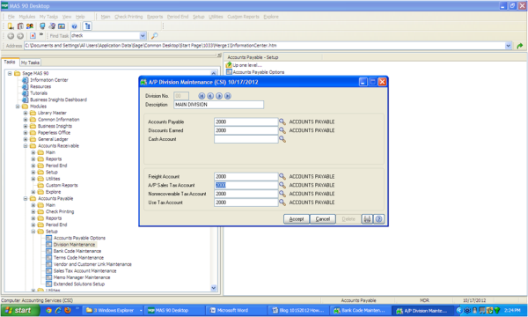
Task: Open Sales Tax Account Maintenance task
Action: [x=84, y=271]
